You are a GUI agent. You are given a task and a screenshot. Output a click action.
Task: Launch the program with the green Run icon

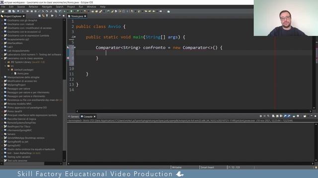tap(72, 11)
